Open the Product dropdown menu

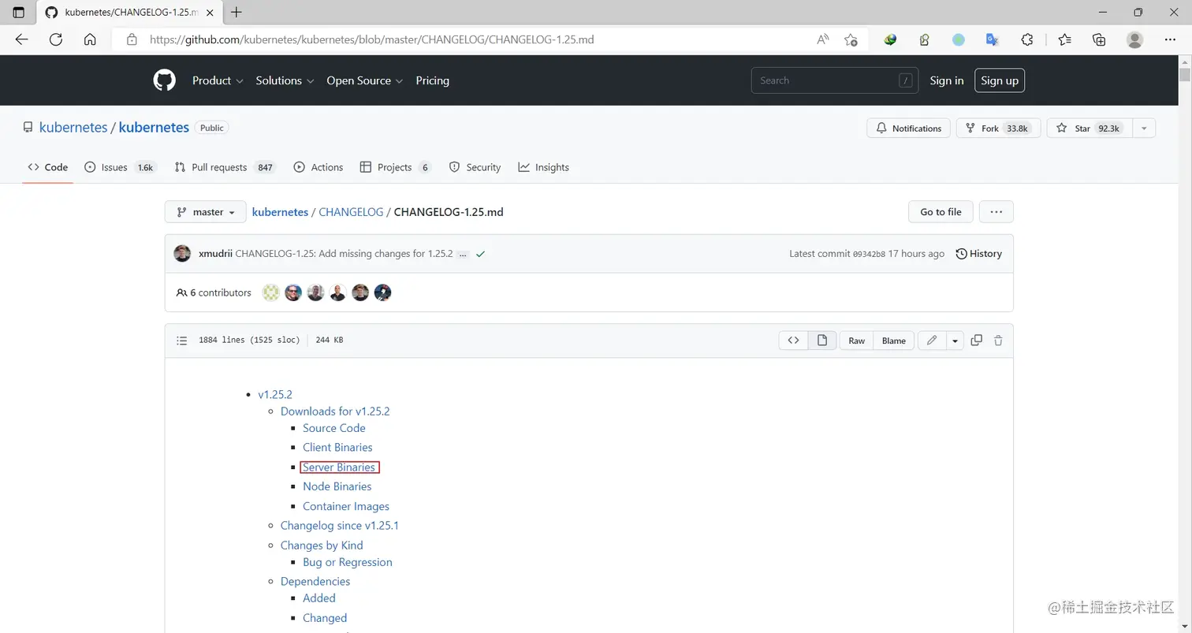coord(218,80)
